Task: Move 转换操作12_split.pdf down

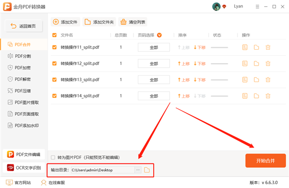Action: tap(199, 64)
